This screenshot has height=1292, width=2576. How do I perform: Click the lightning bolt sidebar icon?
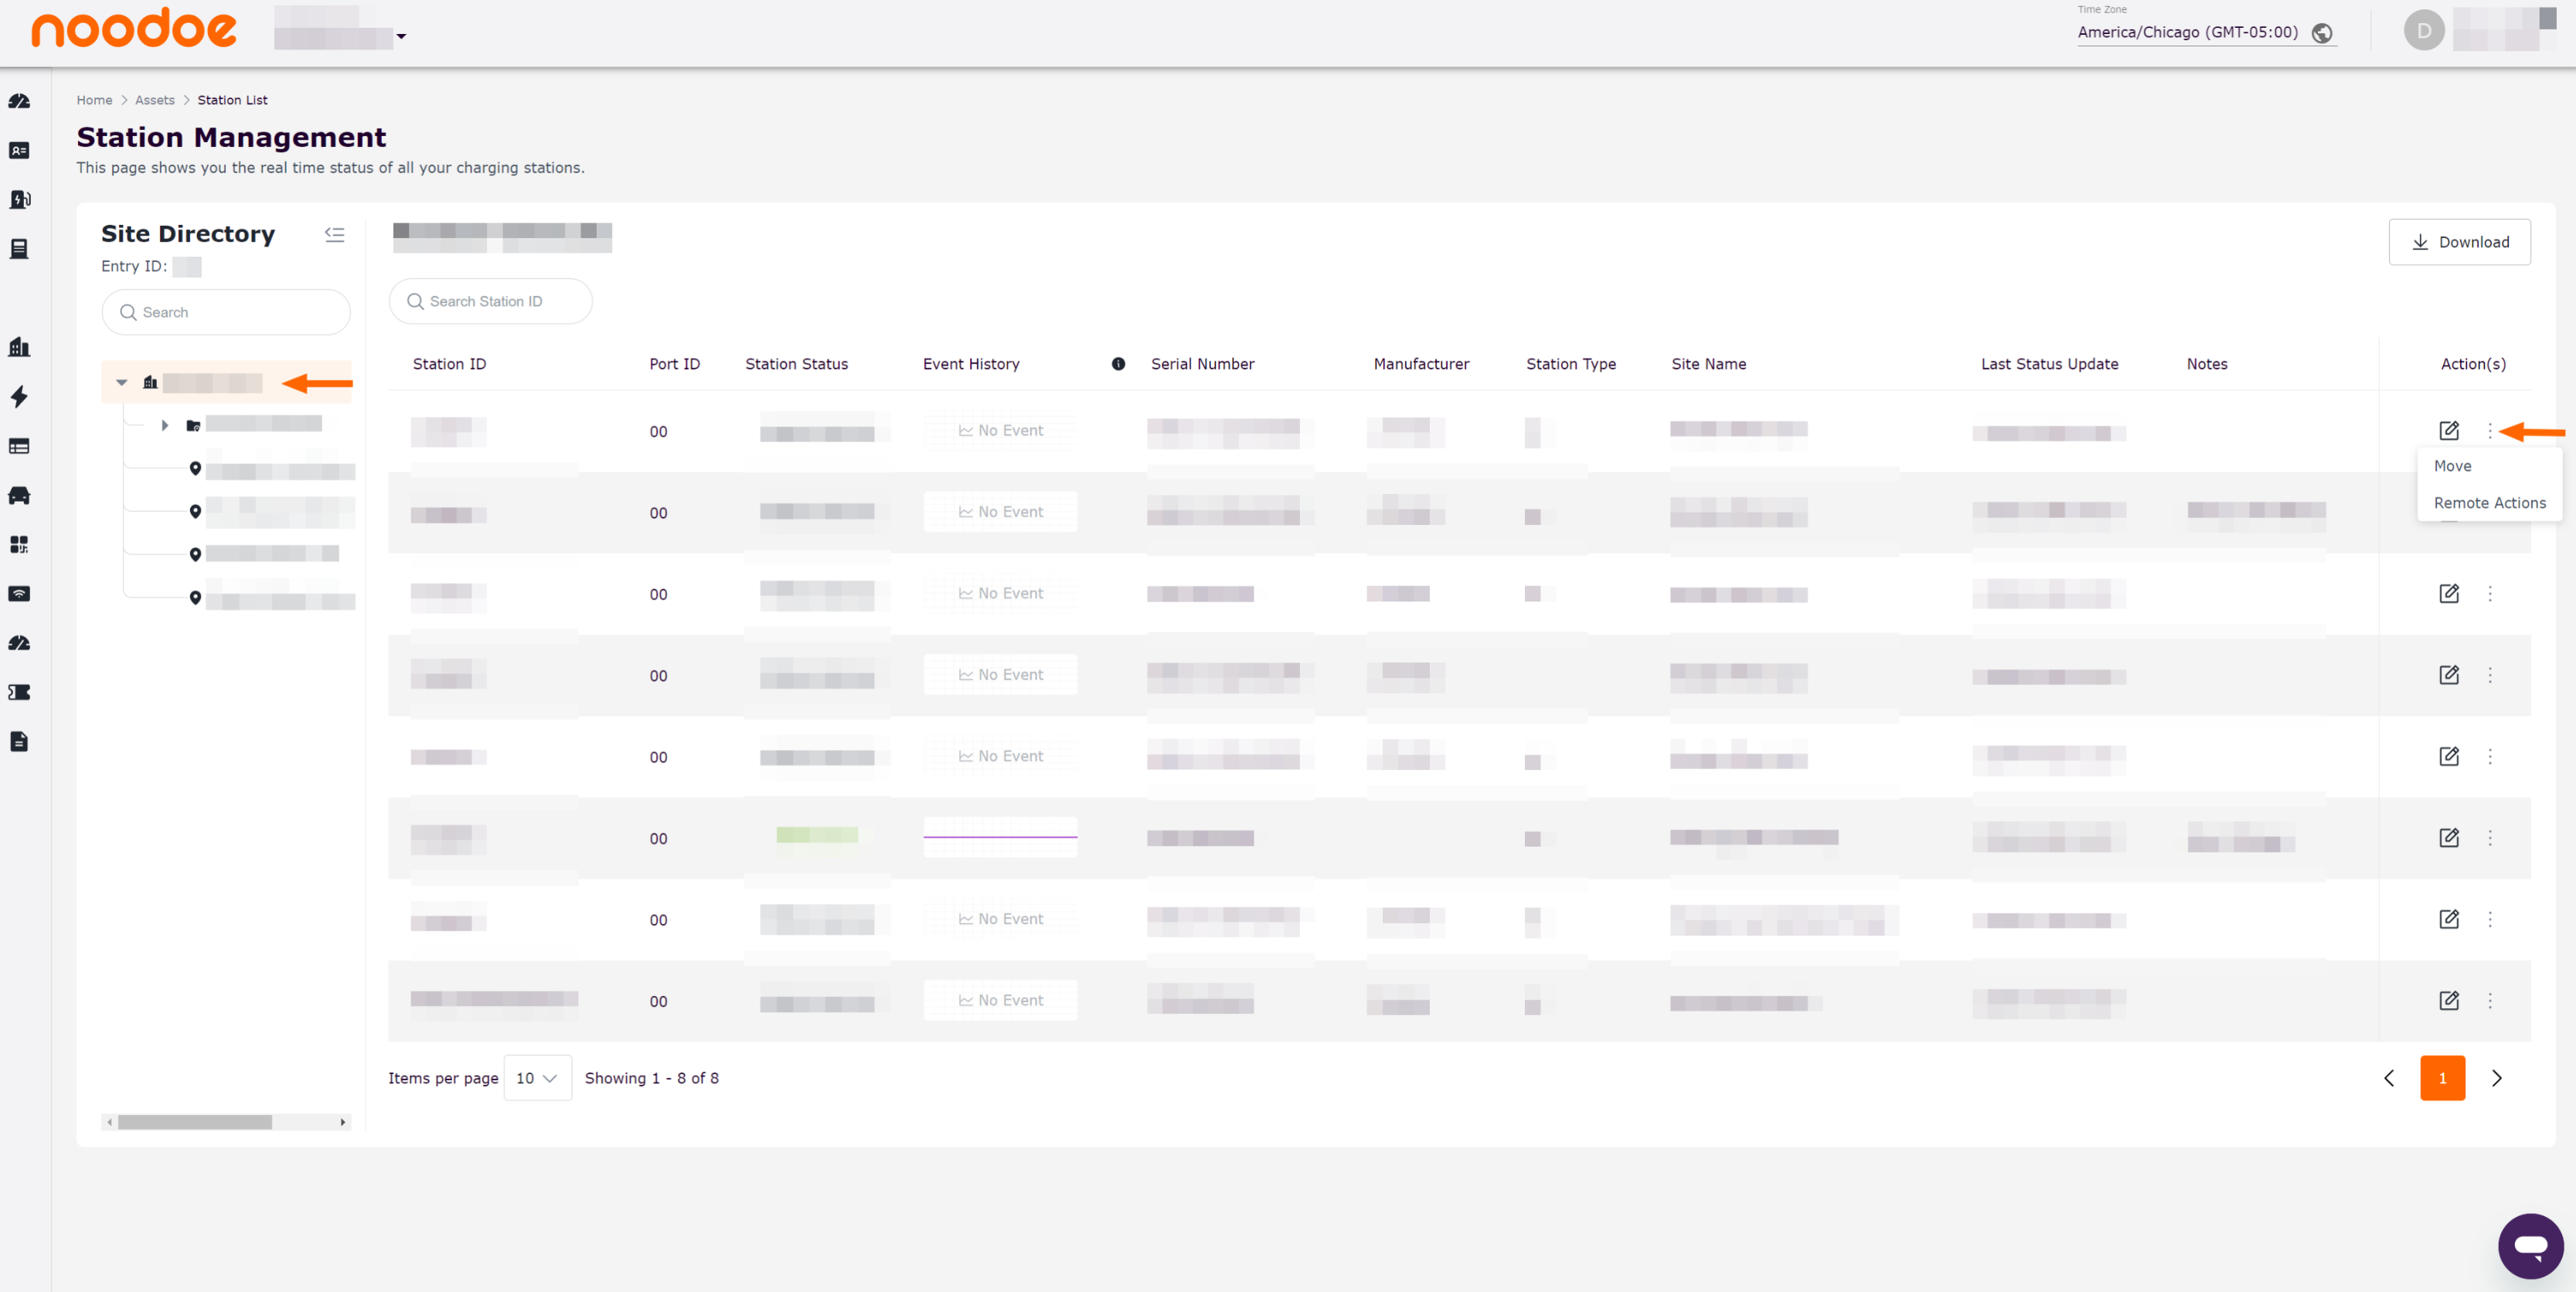(19, 397)
